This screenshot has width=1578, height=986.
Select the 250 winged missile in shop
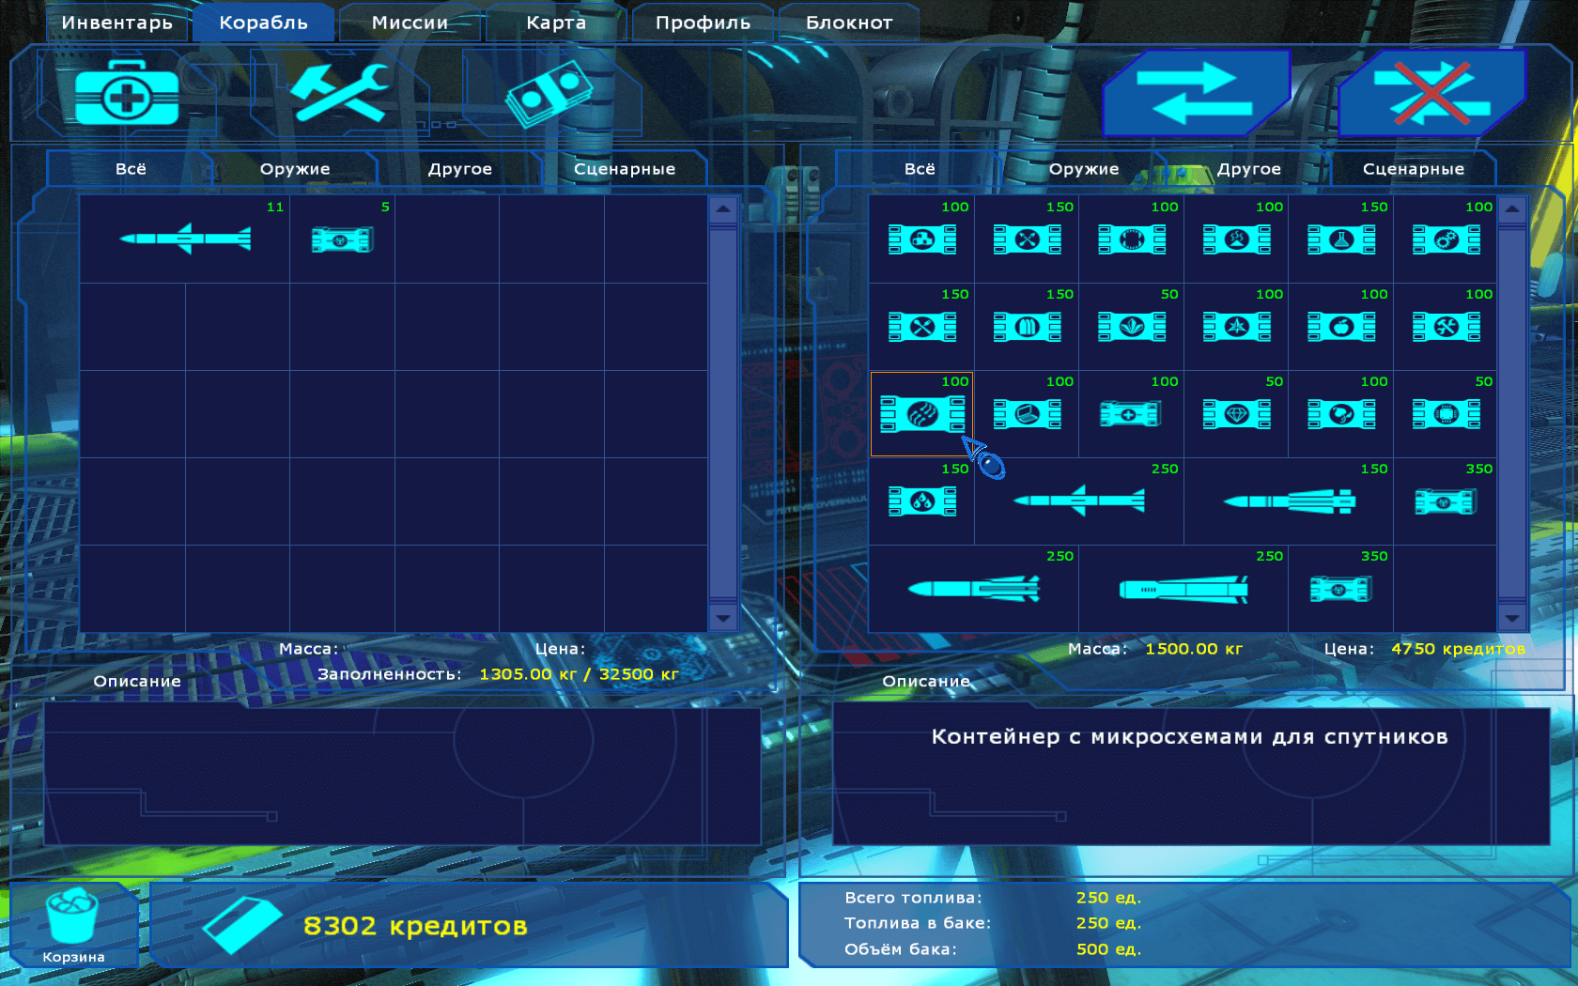click(x=1079, y=501)
